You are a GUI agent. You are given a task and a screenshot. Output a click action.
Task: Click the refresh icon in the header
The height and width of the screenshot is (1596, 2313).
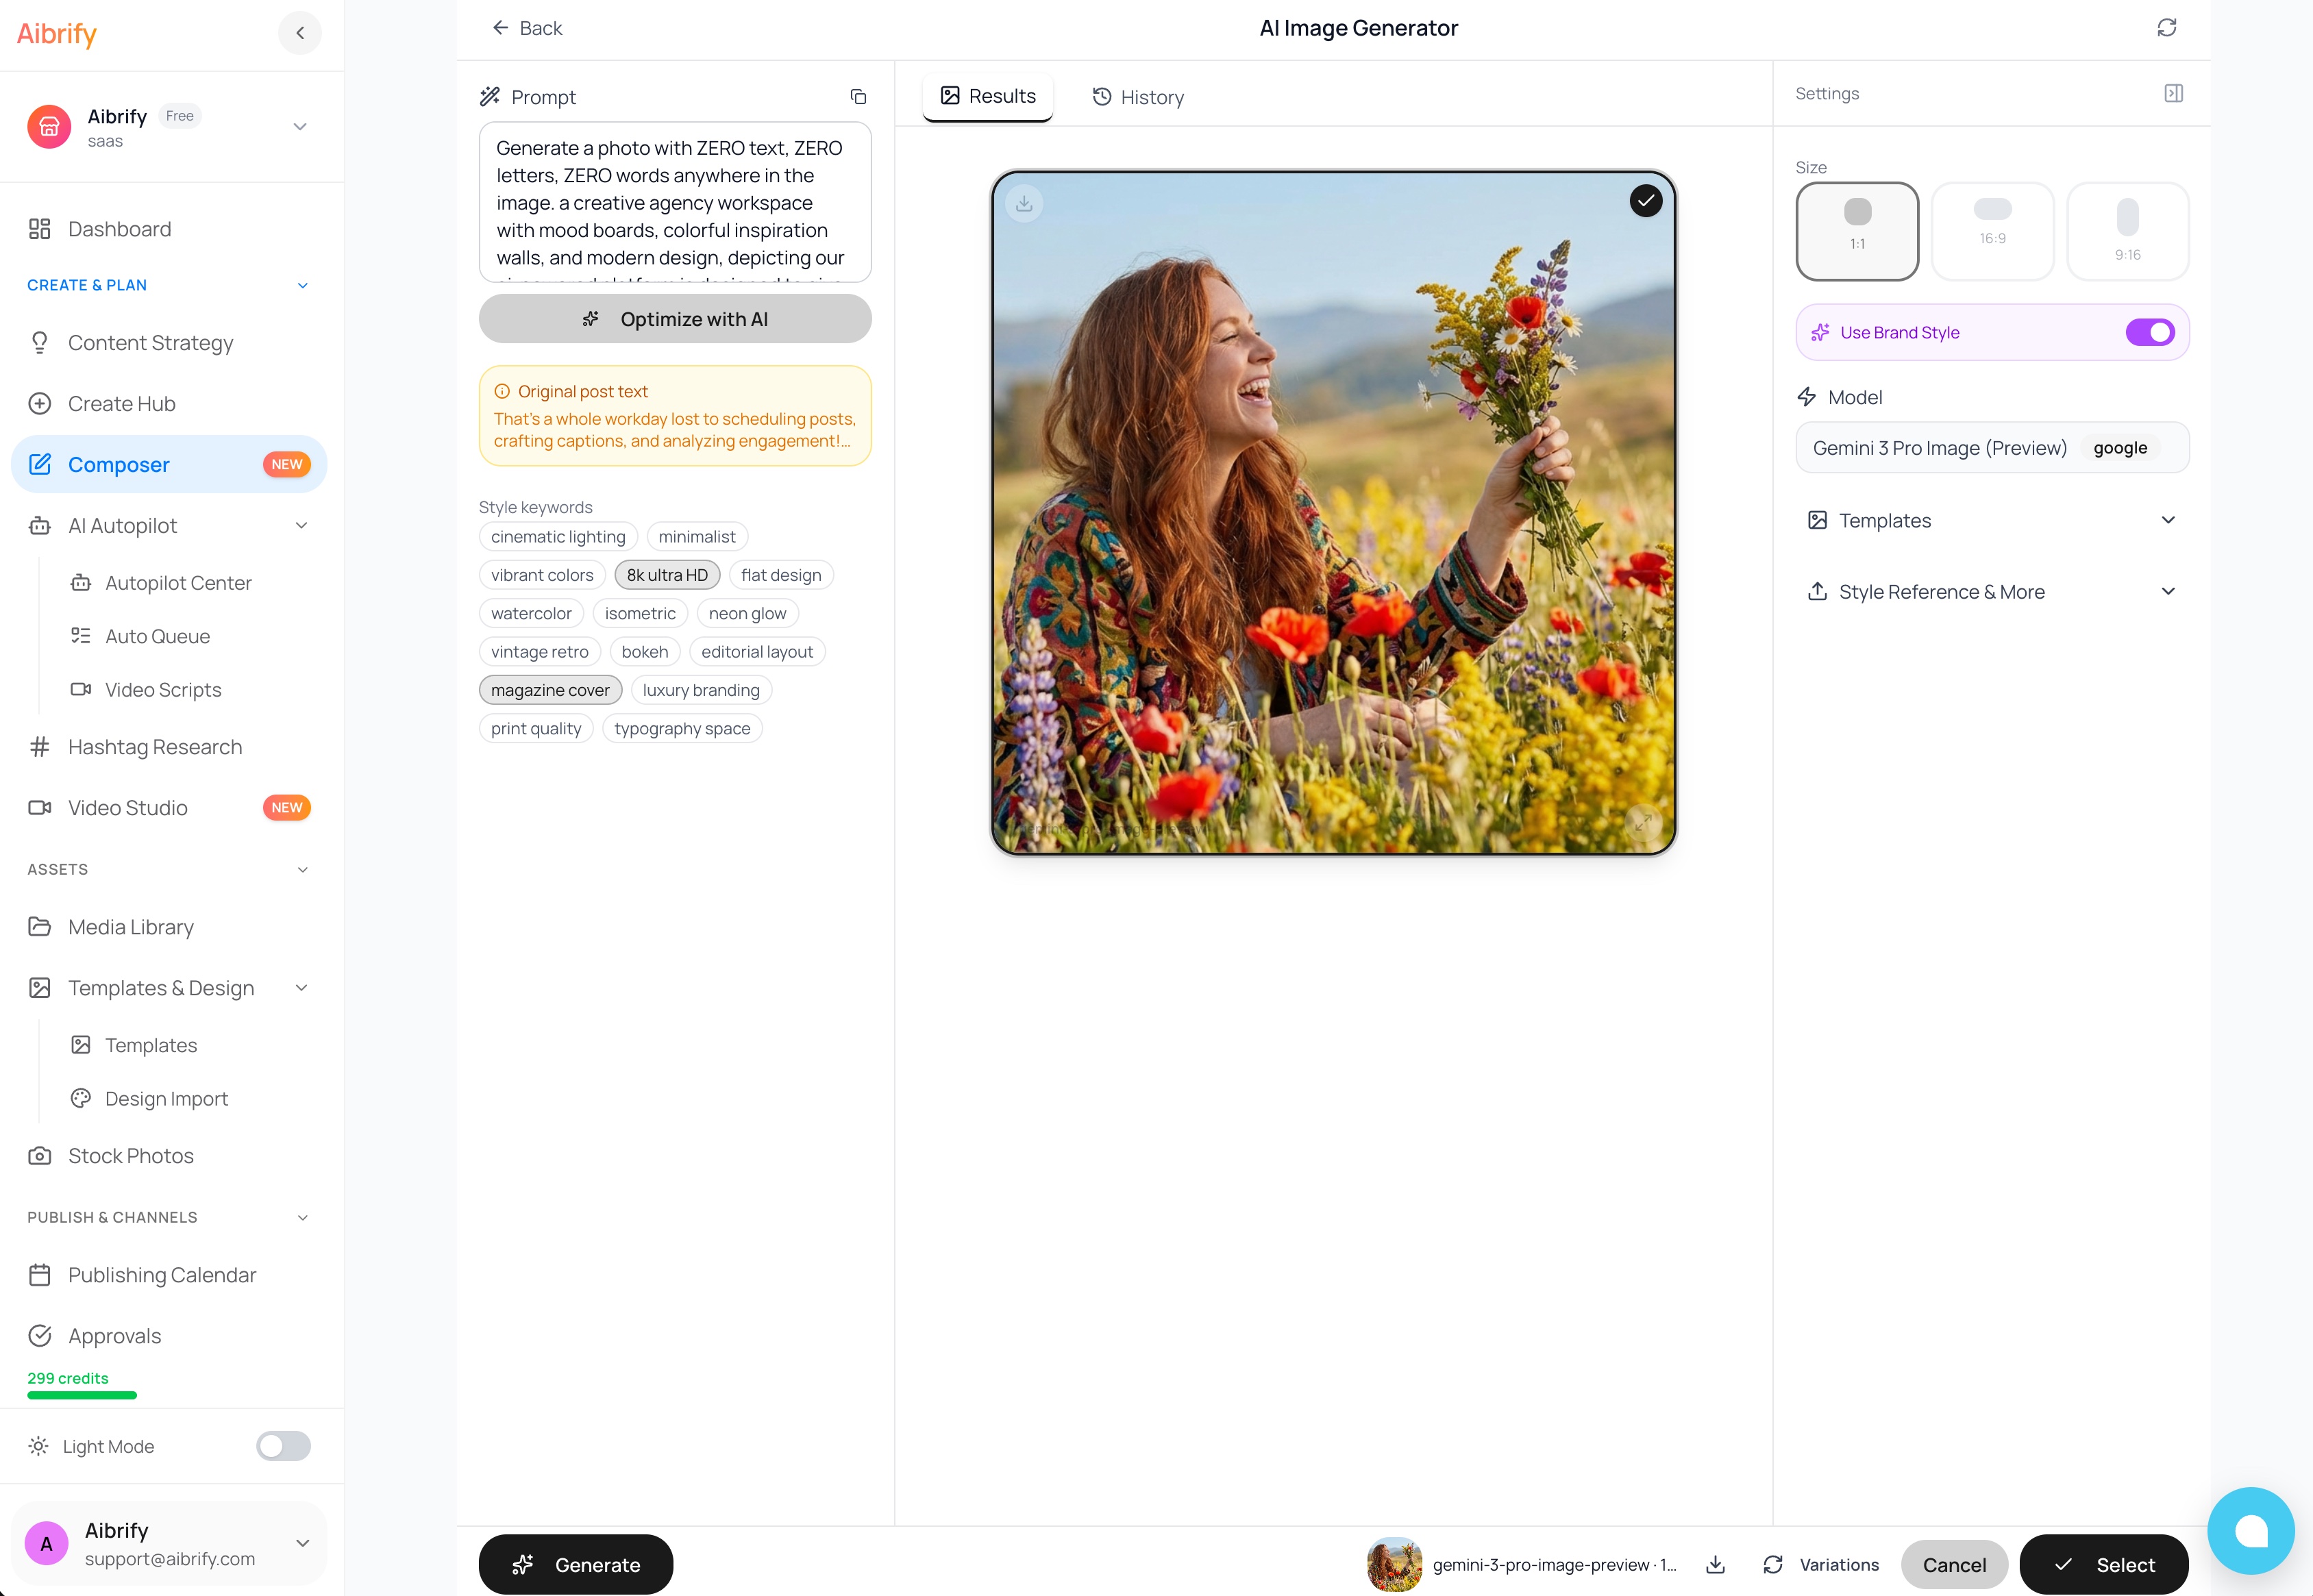coord(2166,28)
